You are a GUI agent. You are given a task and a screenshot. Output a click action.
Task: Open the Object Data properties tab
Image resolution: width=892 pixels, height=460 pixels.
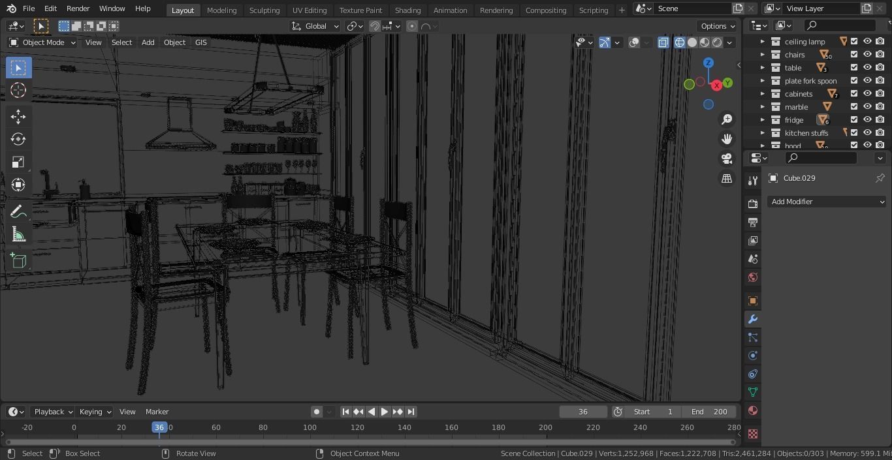[x=753, y=392]
